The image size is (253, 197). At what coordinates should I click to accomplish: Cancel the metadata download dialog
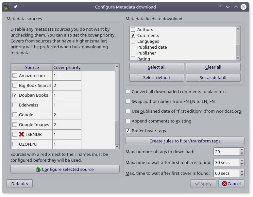pos(231,184)
